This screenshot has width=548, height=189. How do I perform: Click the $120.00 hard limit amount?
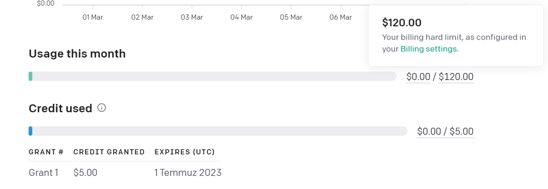[x=456, y=77]
